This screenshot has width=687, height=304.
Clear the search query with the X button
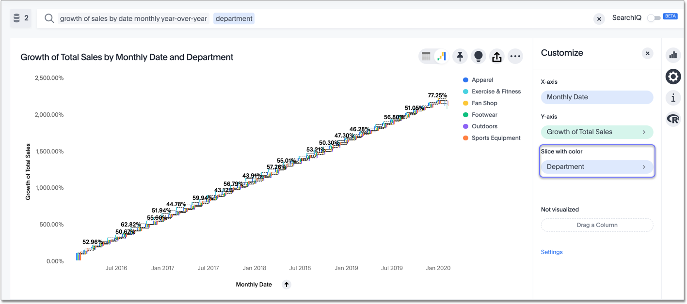(x=599, y=19)
